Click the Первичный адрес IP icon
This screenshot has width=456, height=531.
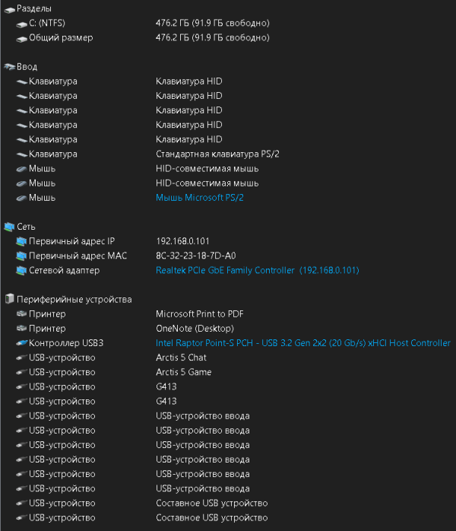pyautogui.click(x=21, y=241)
